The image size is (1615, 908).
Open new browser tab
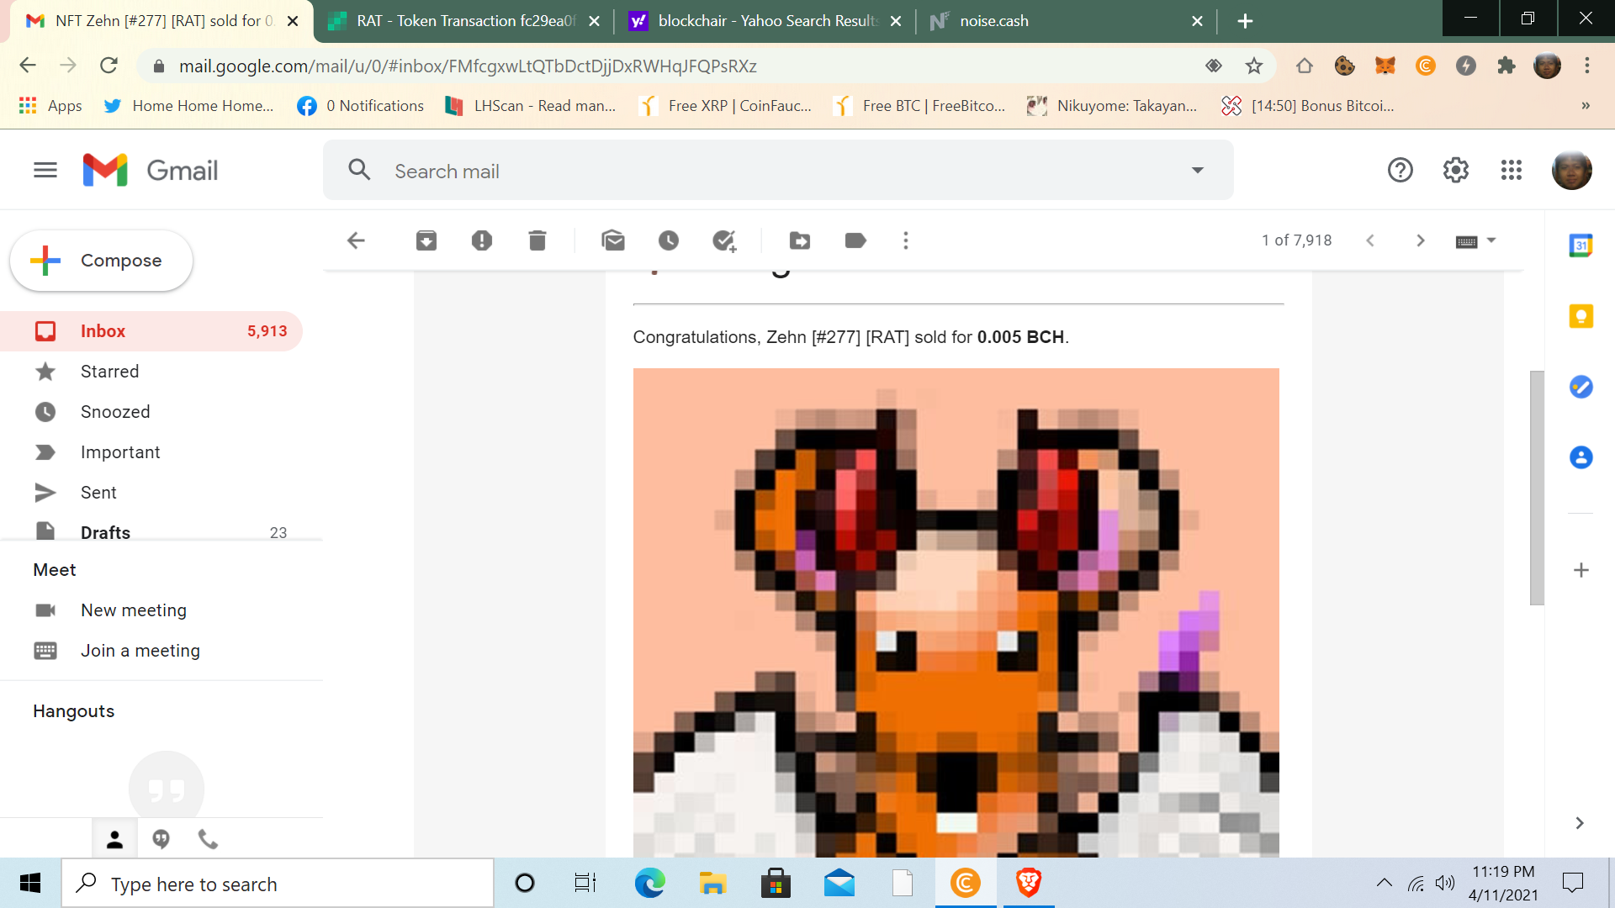[x=1246, y=21]
